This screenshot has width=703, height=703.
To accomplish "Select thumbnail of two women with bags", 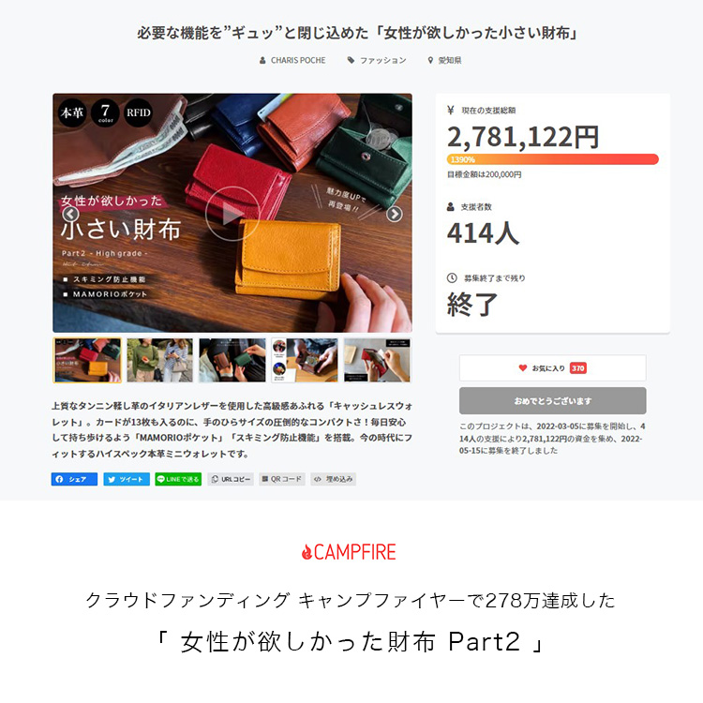I will point(159,360).
